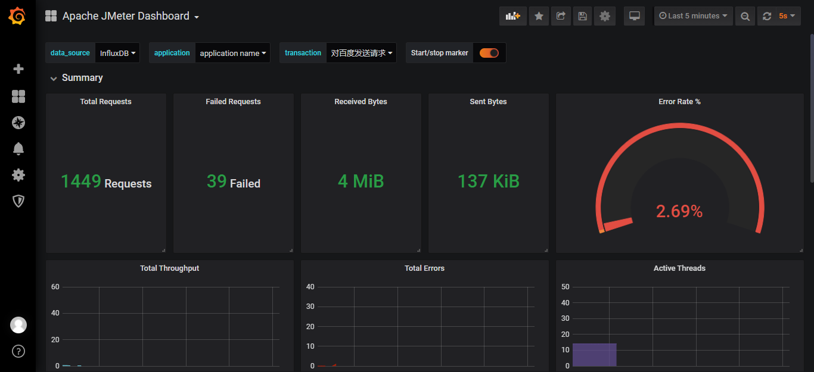Image resolution: width=814 pixels, height=372 pixels.
Task: Star this dashboard as favorite
Action: pos(539,16)
